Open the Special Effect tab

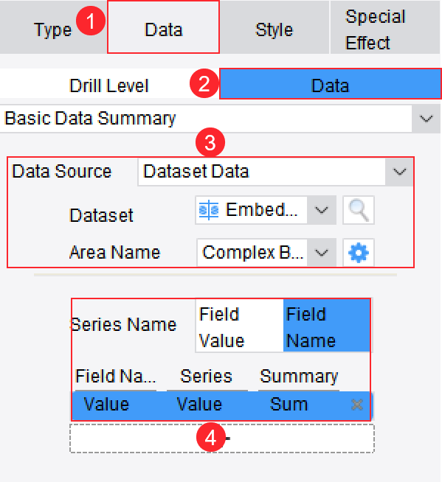click(384, 27)
